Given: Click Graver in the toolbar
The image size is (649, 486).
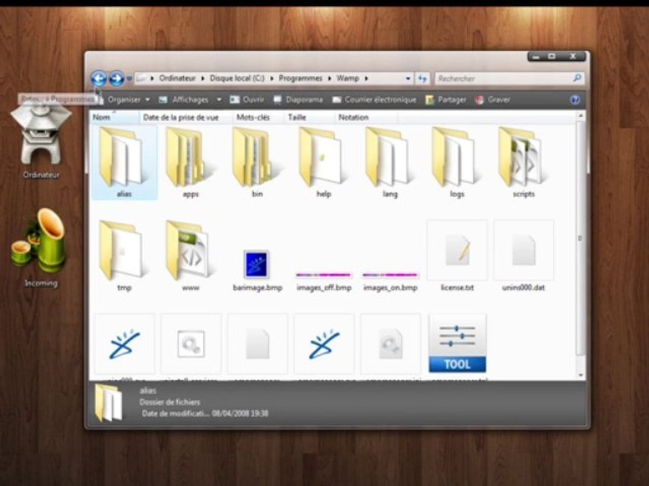Looking at the screenshot, I should click(493, 100).
